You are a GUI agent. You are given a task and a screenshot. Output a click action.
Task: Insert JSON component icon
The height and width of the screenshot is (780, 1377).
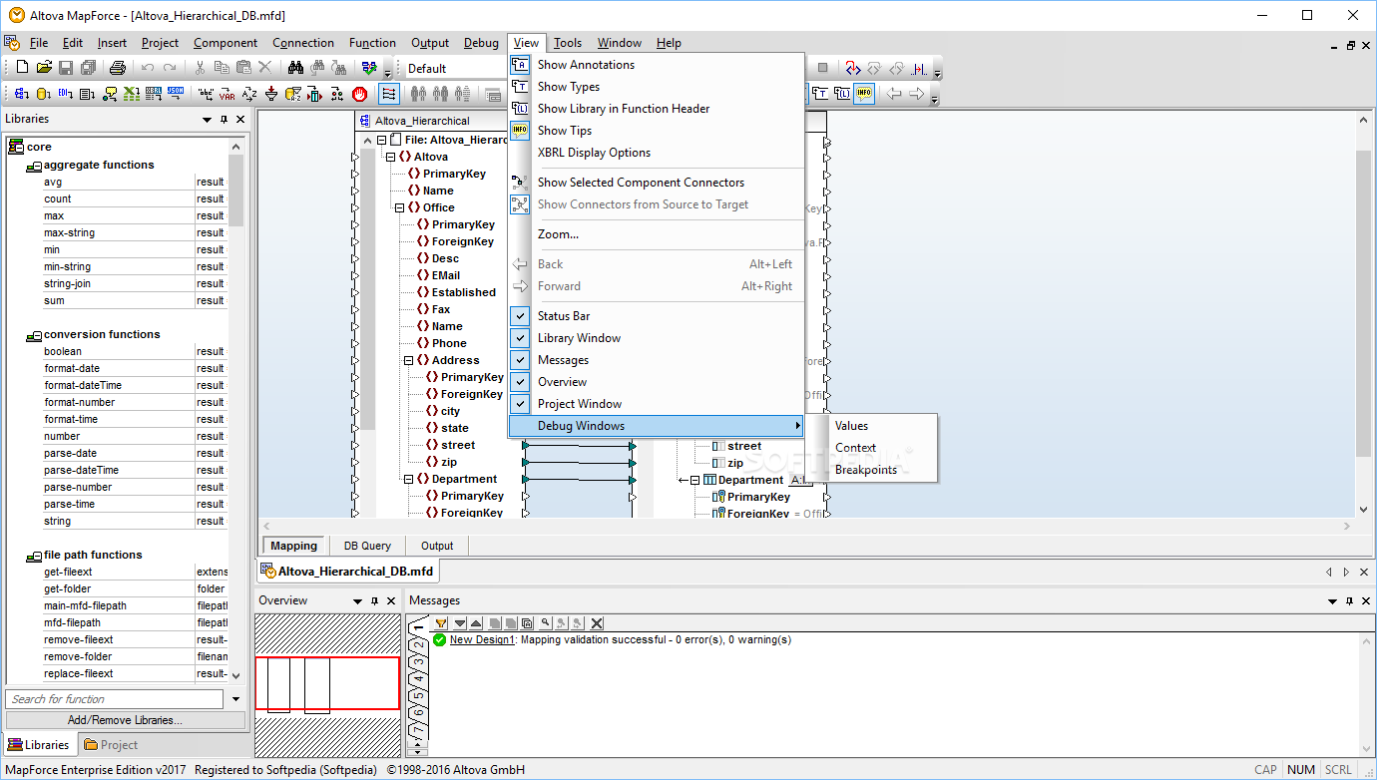pos(176,94)
